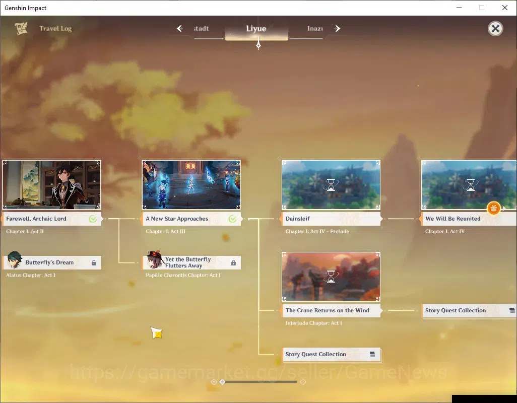The width and height of the screenshot is (517, 403).
Task: Click the list icon on the right Story Quest Collection
Action: pyautogui.click(x=512, y=310)
